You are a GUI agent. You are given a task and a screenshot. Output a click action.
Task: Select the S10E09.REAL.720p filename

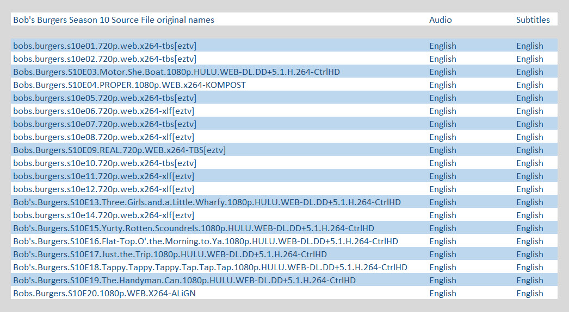coord(119,150)
